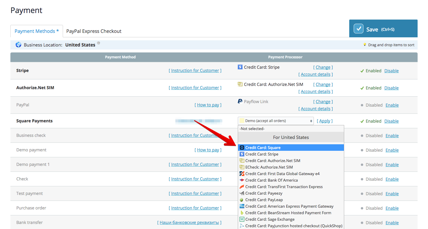Change Authorize.Net SIM processor

323,84
